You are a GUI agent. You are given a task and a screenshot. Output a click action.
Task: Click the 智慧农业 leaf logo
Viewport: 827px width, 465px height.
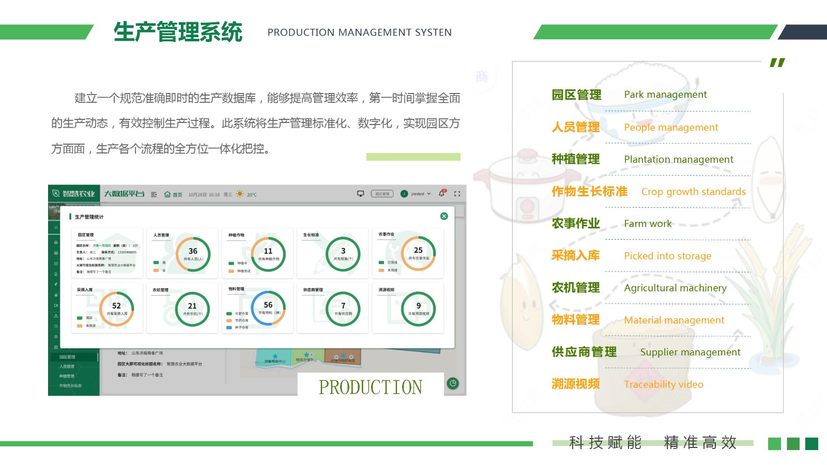point(56,194)
